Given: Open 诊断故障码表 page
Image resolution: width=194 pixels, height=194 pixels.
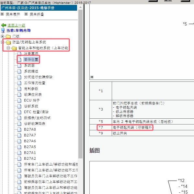Looking at the screenshot, I should point(35,124).
